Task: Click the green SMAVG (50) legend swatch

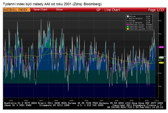Action: tap(127, 26)
